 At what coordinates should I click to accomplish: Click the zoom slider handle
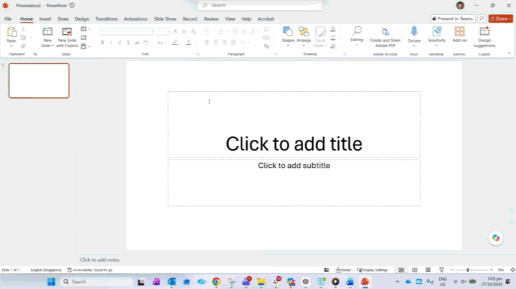[467, 270]
